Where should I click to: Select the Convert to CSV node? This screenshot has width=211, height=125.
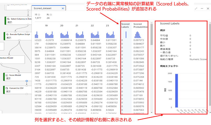click(17, 90)
